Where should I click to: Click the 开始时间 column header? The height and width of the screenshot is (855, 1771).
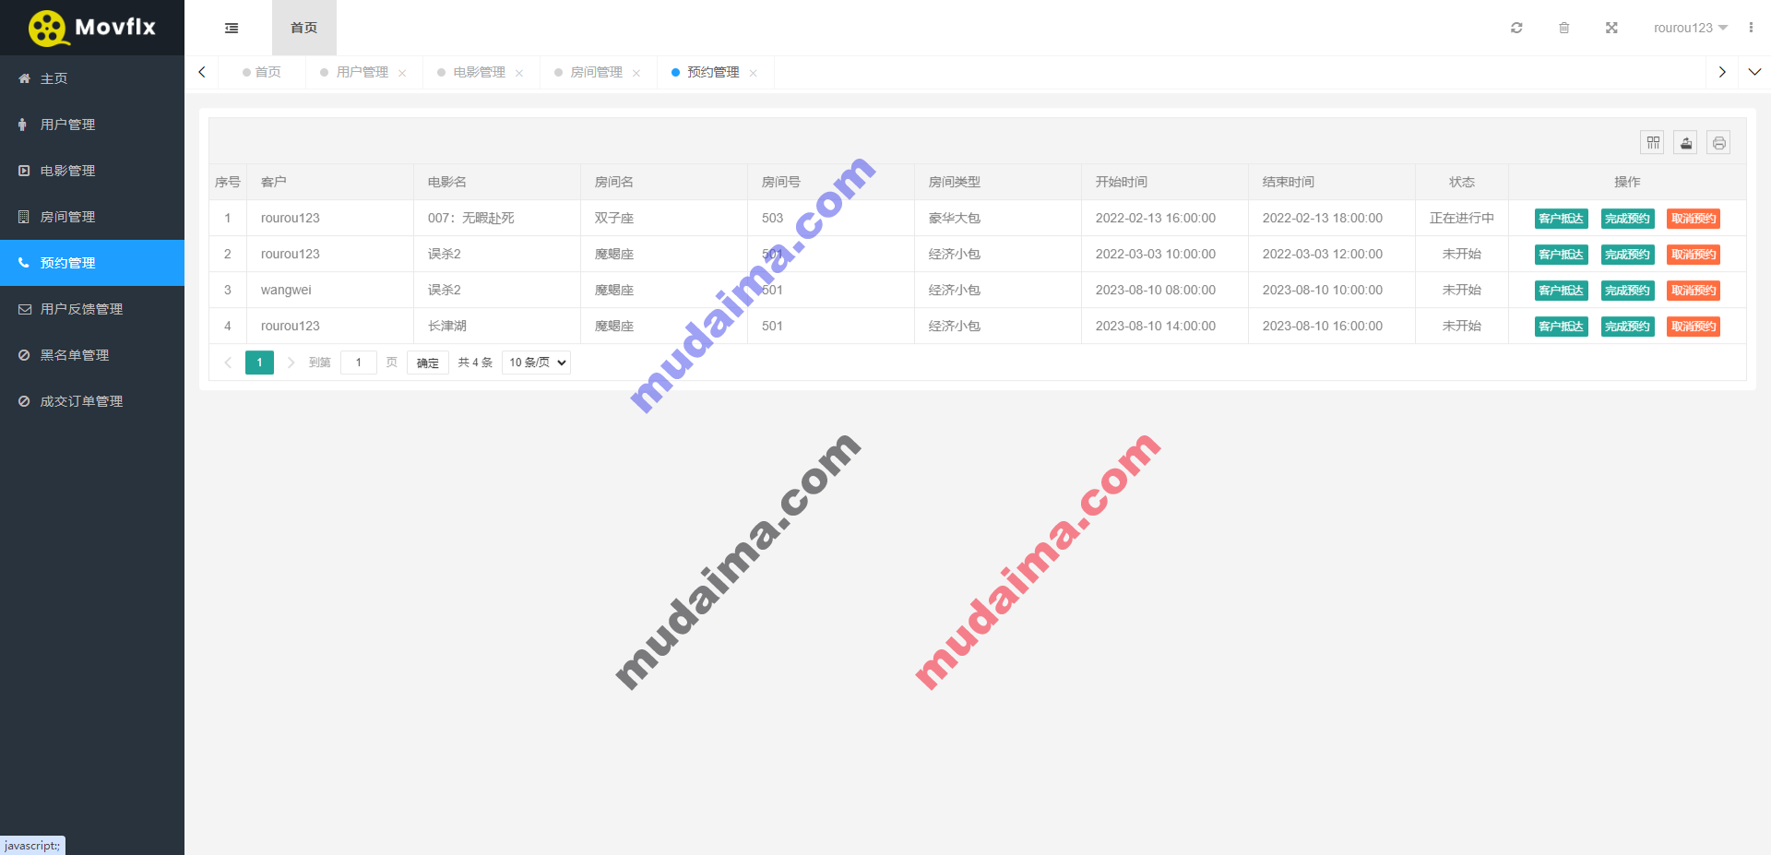pos(1165,182)
